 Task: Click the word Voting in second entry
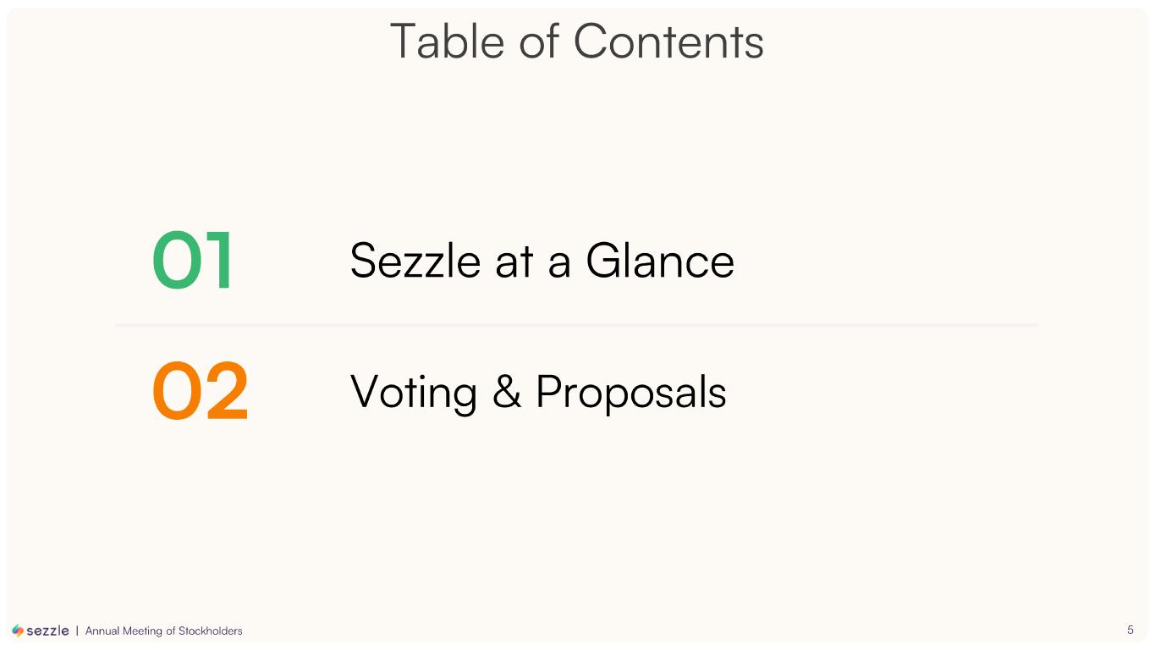coord(414,393)
